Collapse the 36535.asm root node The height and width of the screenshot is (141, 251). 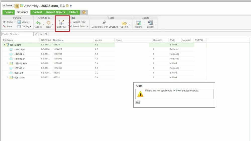(4, 45)
